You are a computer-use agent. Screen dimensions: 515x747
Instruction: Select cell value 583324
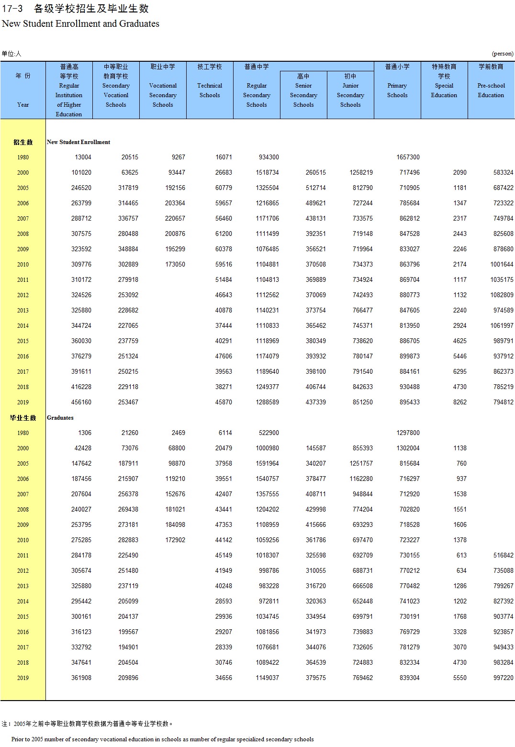click(503, 173)
